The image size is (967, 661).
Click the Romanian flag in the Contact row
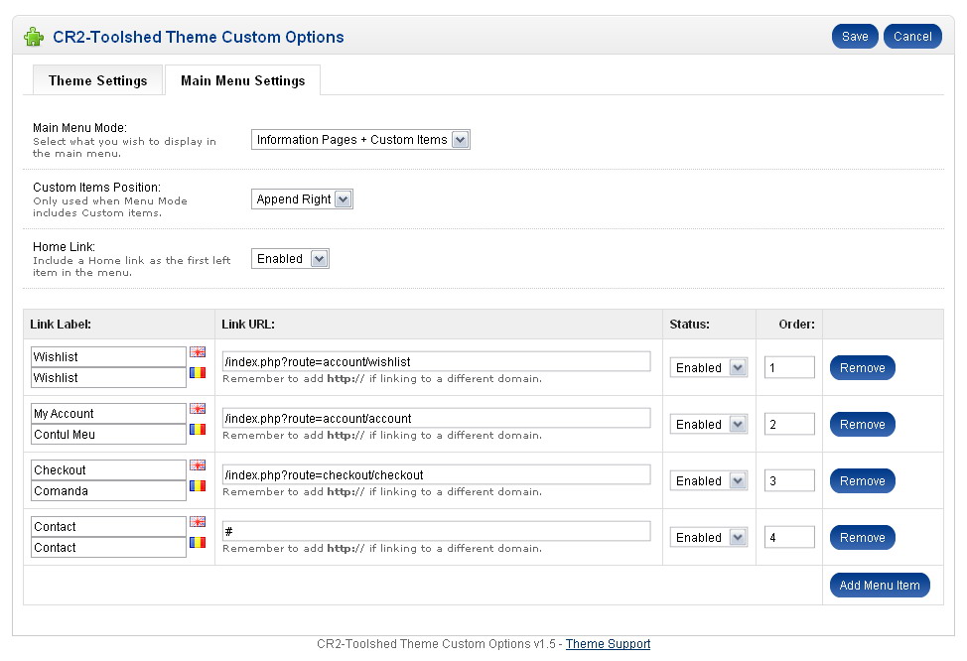point(198,543)
